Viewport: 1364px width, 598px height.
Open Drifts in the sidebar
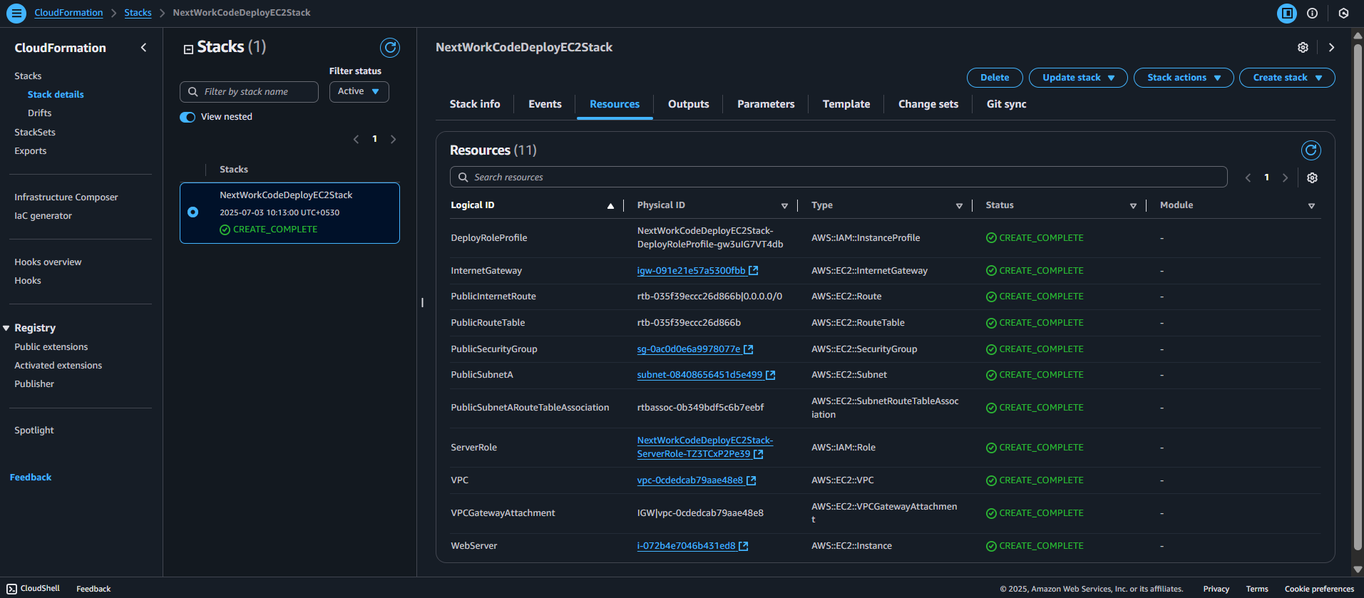click(x=40, y=113)
